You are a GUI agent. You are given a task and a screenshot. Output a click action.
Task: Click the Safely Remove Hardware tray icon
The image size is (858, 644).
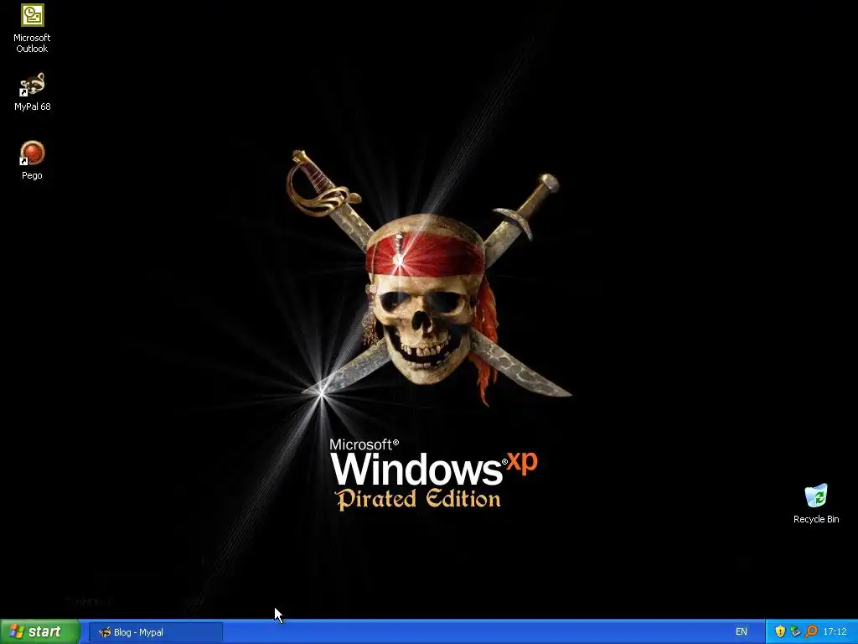(795, 631)
